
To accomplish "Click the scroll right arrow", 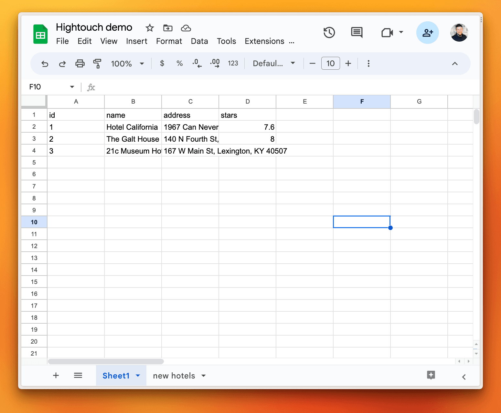I will coord(469,361).
